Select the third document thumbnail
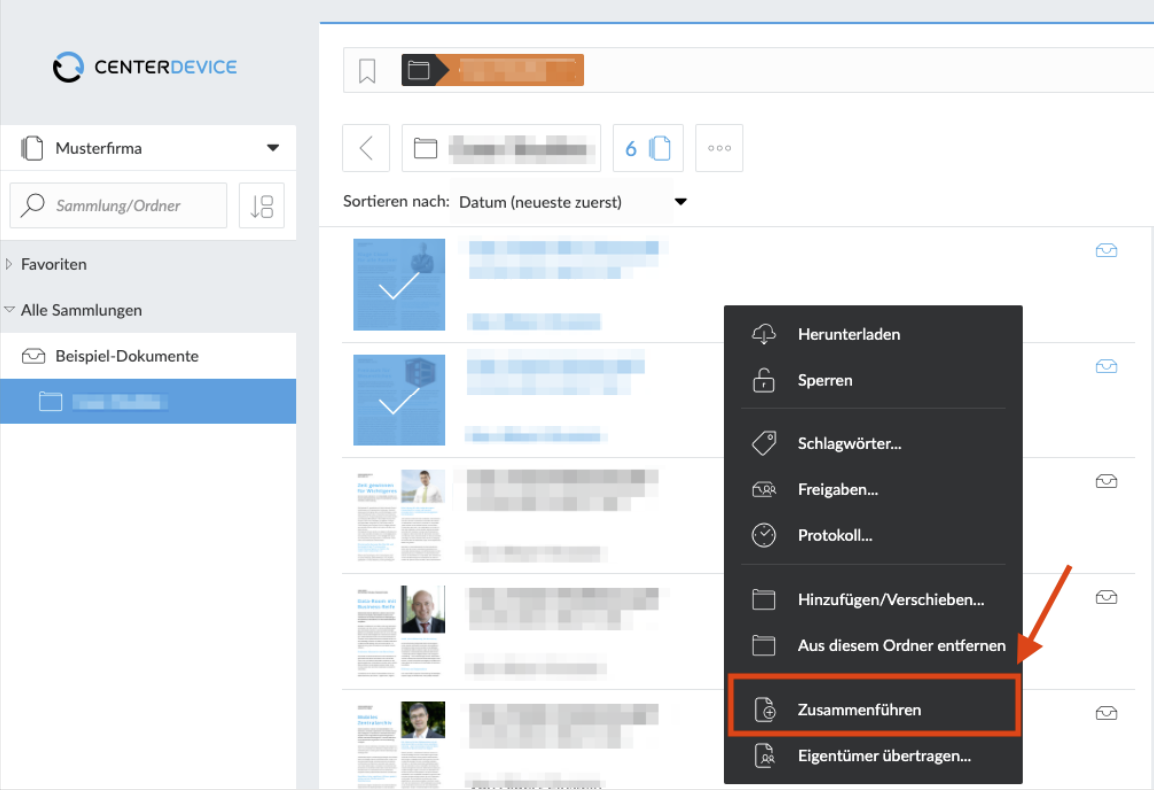Image resolution: width=1154 pixels, height=790 pixels. click(x=399, y=515)
